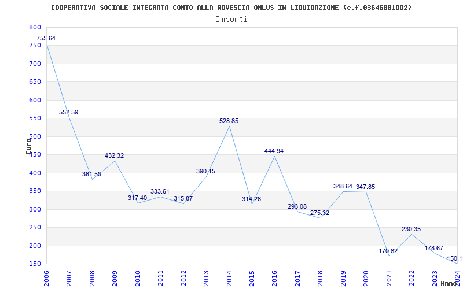This screenshot has width=463, height=289.
Task: Click the 755.64 data label for 2006
Action: coord(46,38)
